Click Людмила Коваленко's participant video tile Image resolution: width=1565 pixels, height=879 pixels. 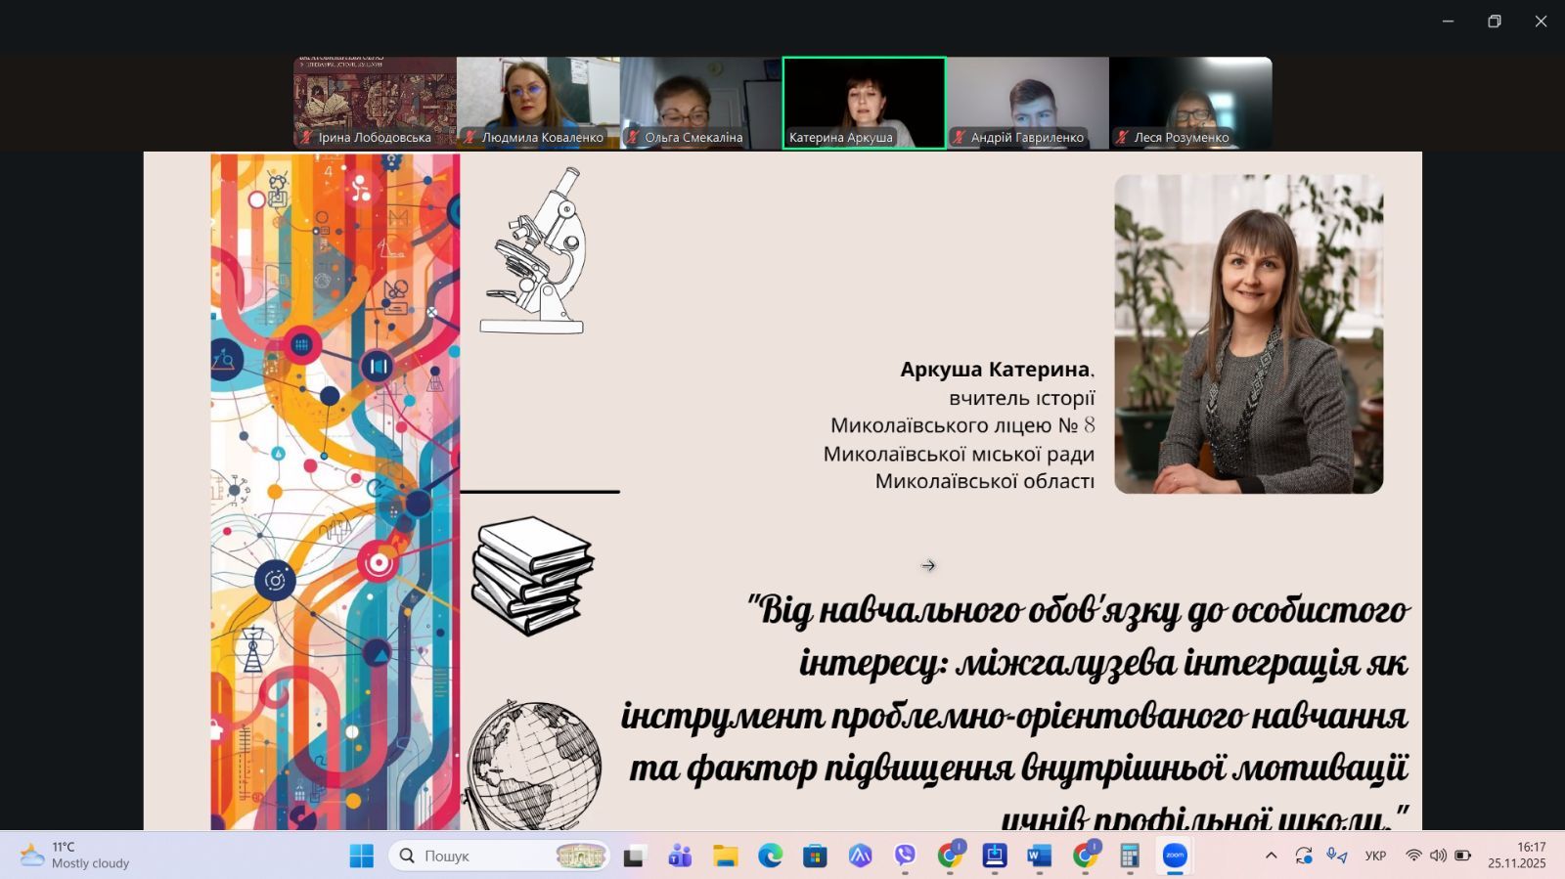pos(538,102)
